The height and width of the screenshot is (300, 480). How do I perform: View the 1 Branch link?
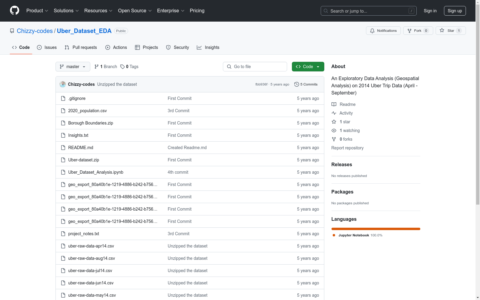point(106,67)
